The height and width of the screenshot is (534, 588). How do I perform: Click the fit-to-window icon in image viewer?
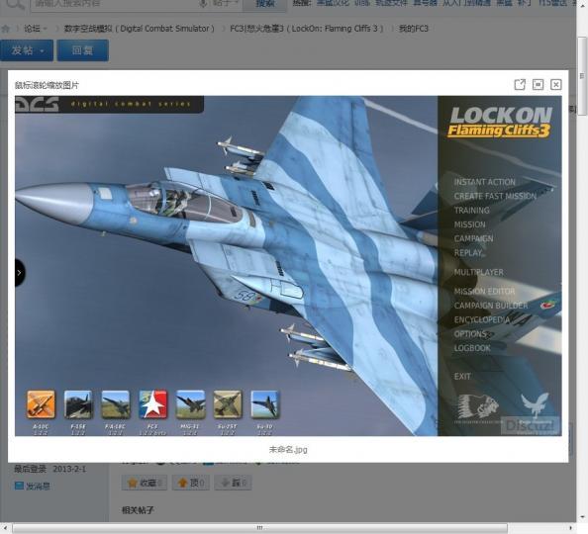[538, 84]
